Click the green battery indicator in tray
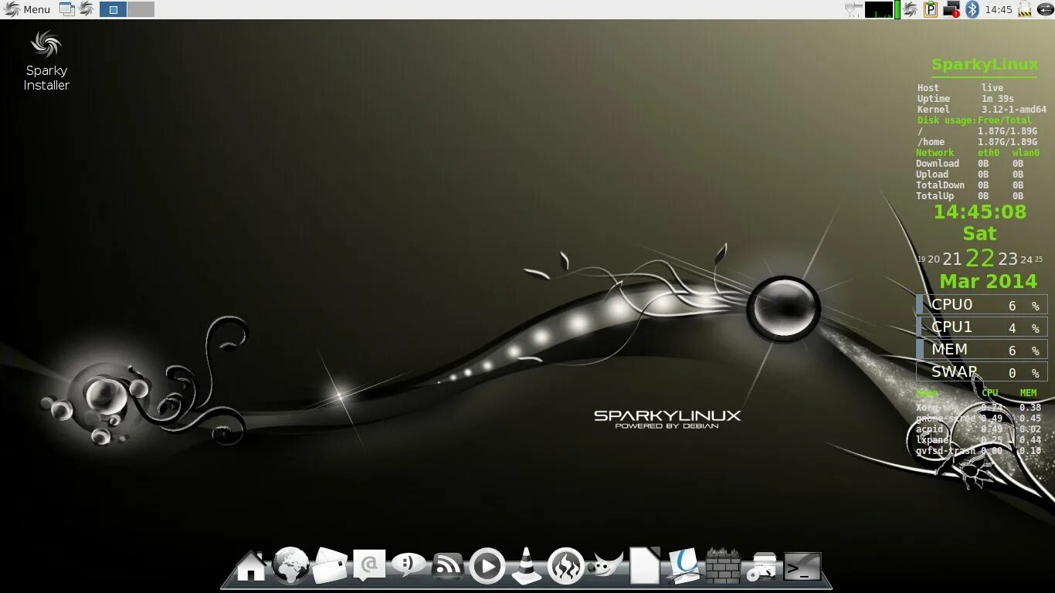The height and width of the screenshot is (593, 1055). [x=897, y=9]
